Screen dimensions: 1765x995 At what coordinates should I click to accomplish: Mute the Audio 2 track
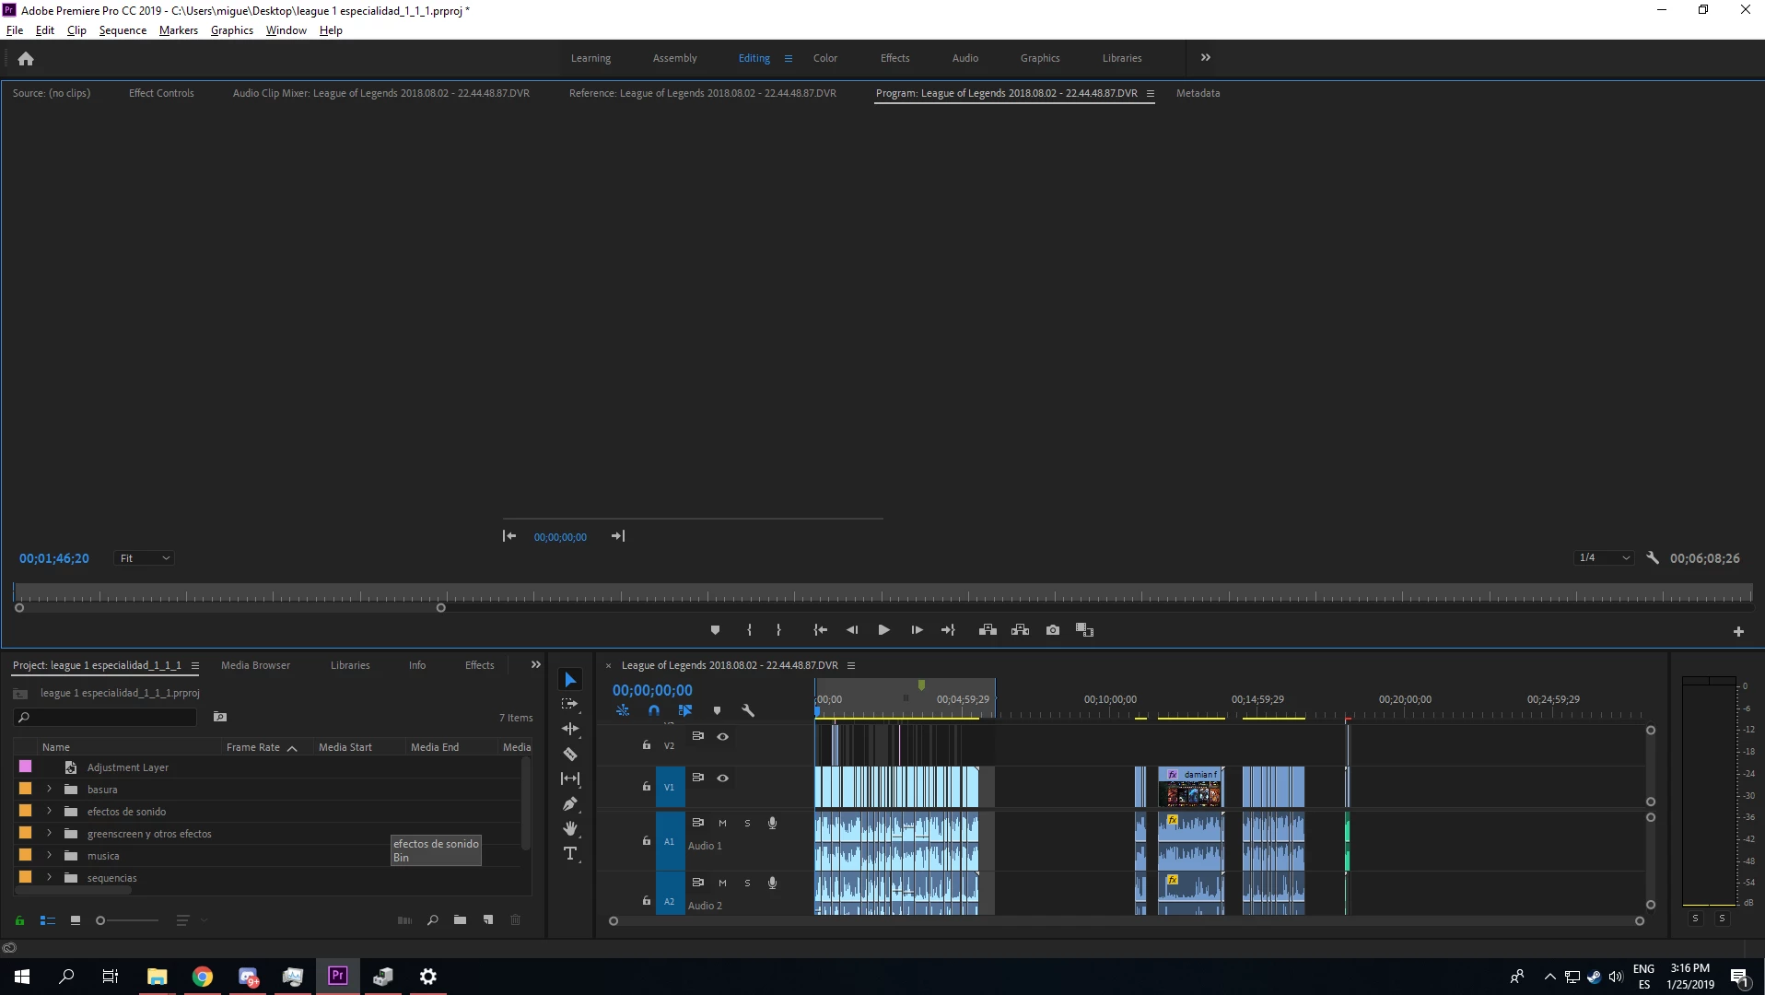[x=722, y=883]
